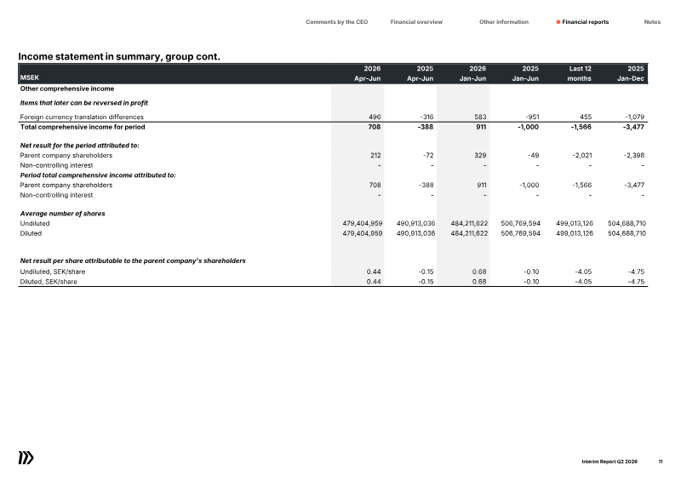Select the MSEK header cell
The height and width of the screenshot is (481, 681).
30,77
